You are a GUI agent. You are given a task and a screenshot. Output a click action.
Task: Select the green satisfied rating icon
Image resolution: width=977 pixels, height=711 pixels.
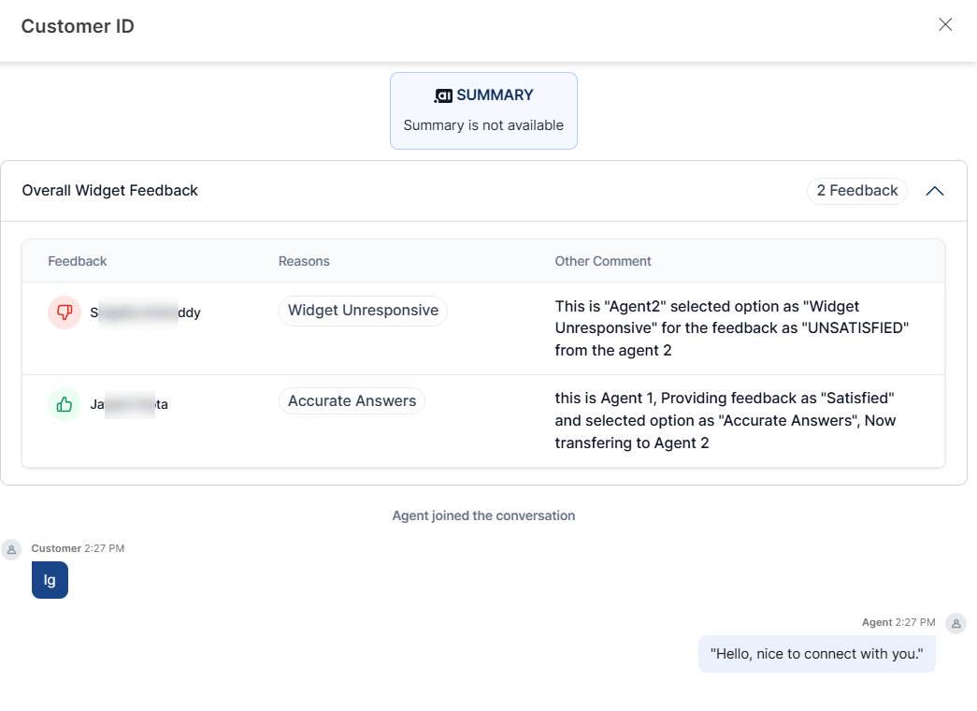(x=64, y=403)
